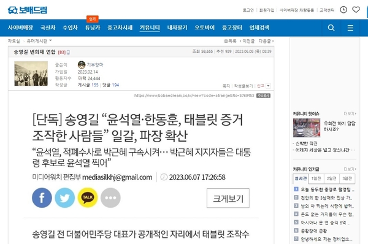The height and width of the screenshot is (244, 368).
Task: Open 커뮤니티 menu item
Action: [x=150, y=28]
